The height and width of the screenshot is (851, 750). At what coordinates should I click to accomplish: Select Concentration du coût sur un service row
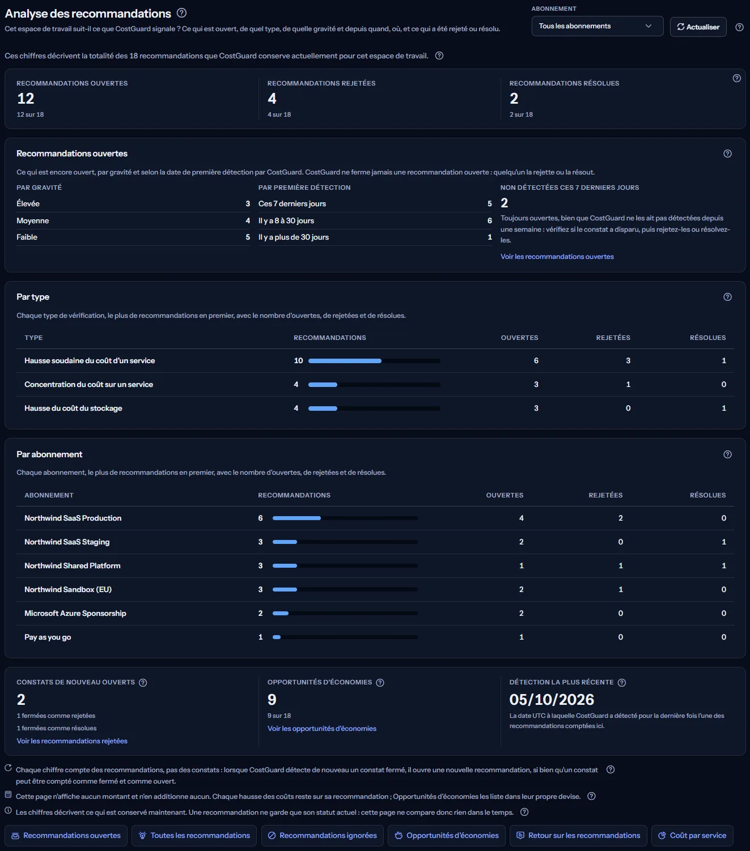pyautogui.click(x=375, y=385)
